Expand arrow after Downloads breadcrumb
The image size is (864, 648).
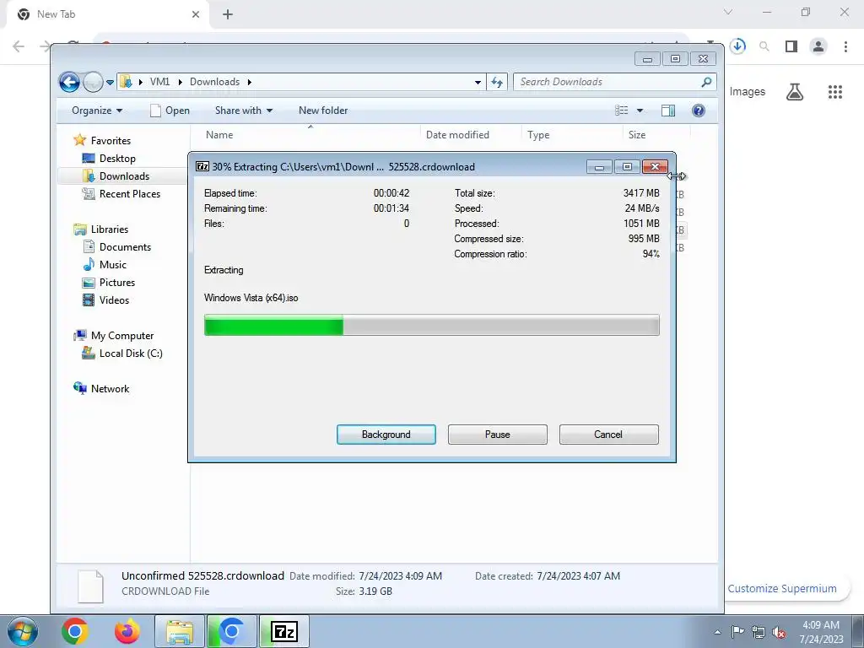[250, 82]
